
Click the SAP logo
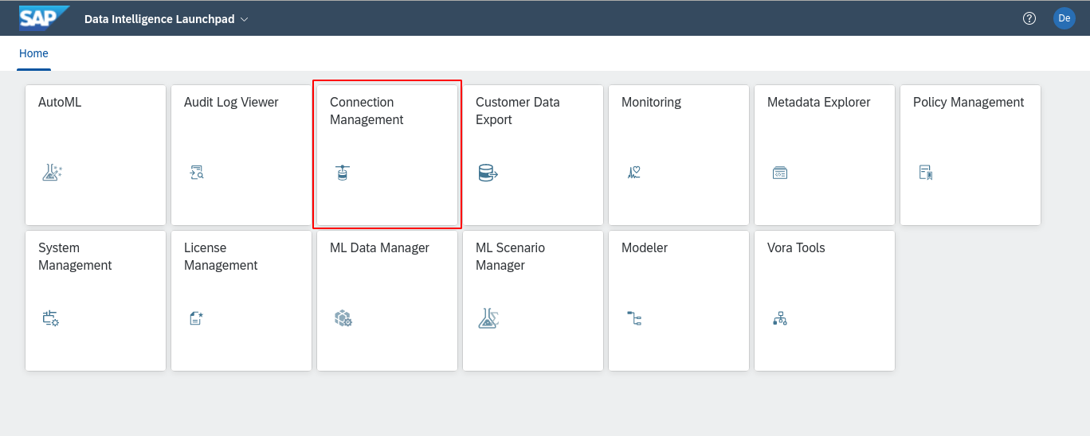click(x=45, y=18)
